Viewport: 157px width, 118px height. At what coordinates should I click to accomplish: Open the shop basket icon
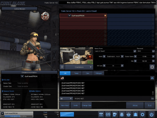click(128, 114)
